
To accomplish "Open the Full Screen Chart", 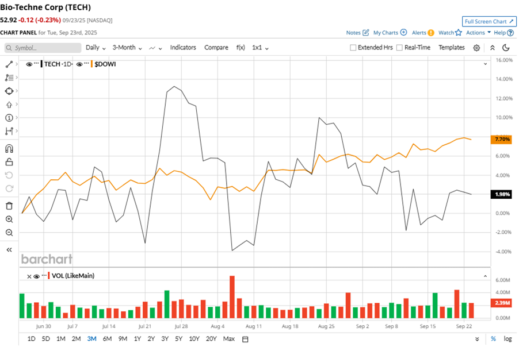I will pos(489,21).
